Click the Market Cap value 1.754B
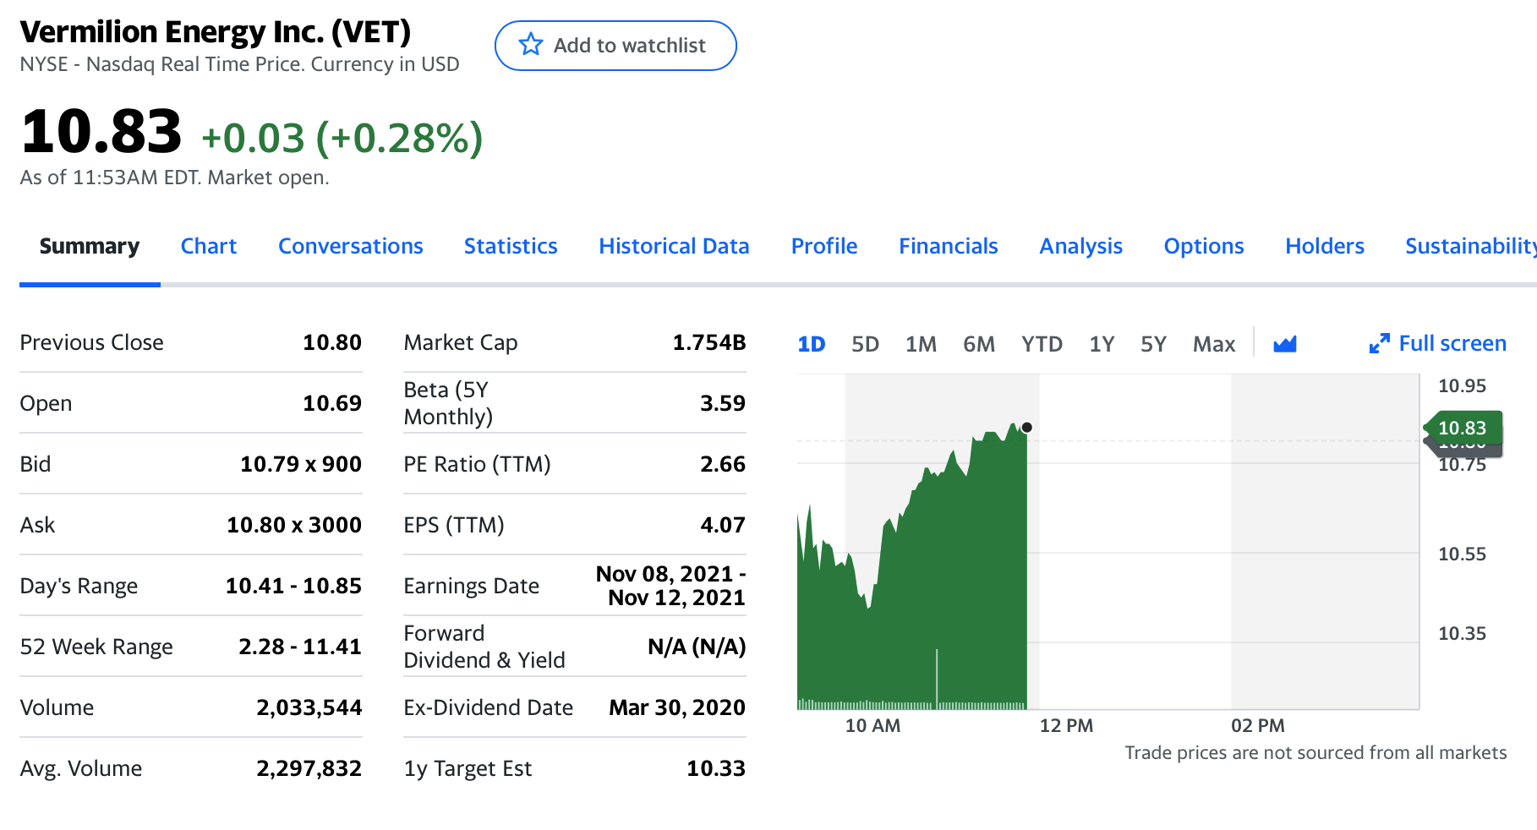 pyautogui.click(x=709, y=342)
